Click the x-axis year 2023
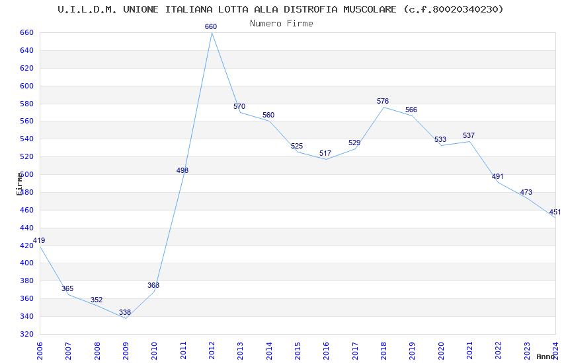 (527, 351)
